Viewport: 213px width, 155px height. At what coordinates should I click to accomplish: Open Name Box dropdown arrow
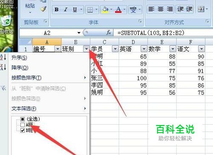79,33
